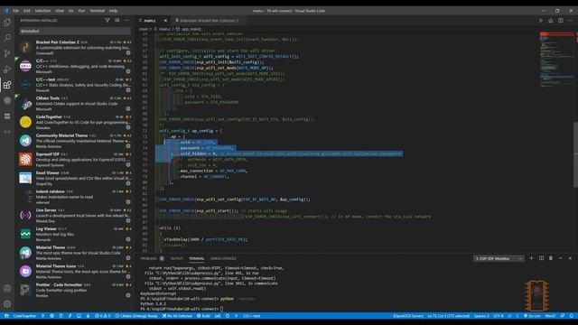
Task: Select the Excel Viewer extension entry
Action: [75, 178]
